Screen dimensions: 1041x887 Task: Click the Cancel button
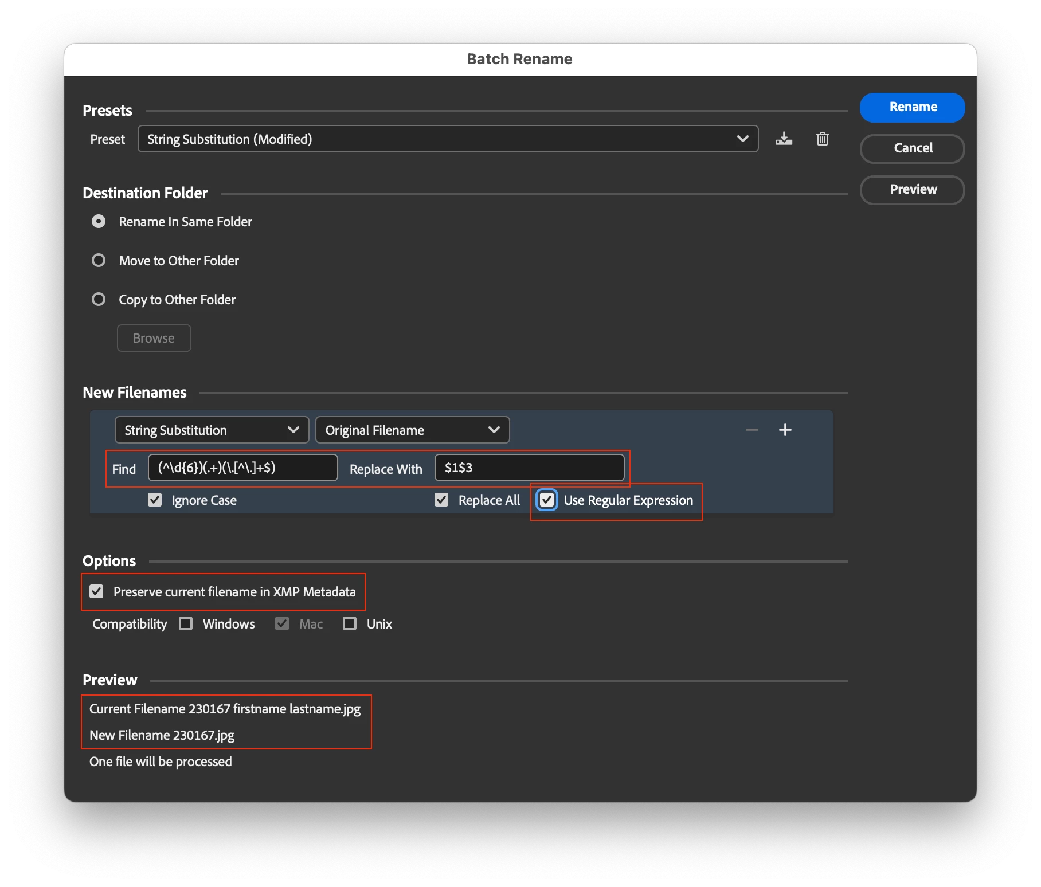912,148
